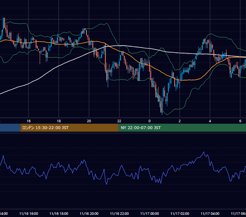The width and height of the screenshot is (246, 217).
Task: Click the 11/17 02:00 date label
Action: tap(180, 214)
